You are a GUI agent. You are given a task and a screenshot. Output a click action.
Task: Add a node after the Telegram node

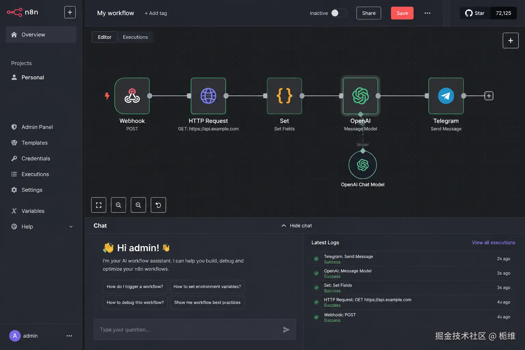point(489,96)
